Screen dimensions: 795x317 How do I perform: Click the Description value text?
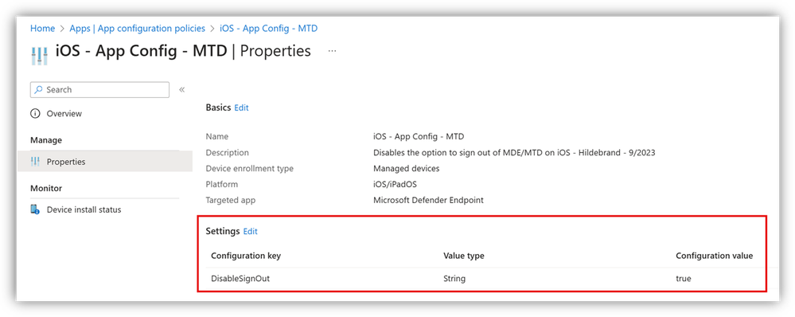coord(514,153)
